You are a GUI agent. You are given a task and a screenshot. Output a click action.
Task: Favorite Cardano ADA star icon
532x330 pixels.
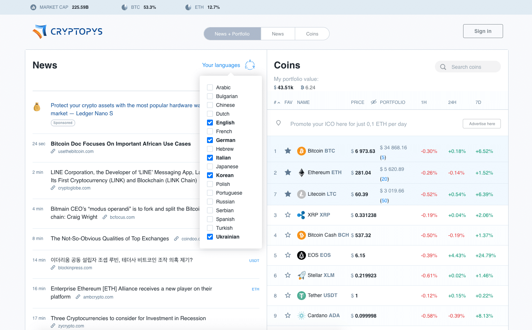point(288,315)
